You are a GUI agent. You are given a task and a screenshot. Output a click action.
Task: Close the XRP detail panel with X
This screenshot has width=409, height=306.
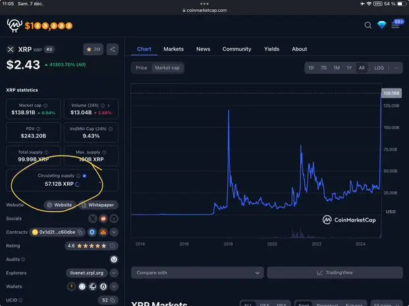click(x=11, y=49)
